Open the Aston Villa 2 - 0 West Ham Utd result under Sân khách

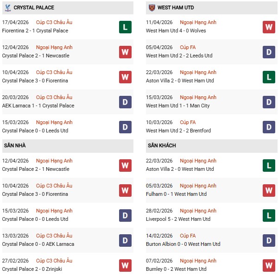[x=180, y=169]
